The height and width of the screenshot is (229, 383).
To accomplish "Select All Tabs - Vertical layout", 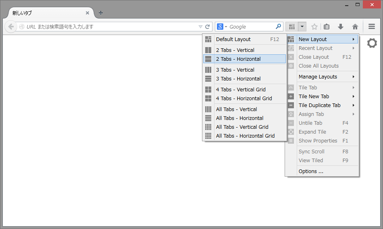I will pyautogui.click(x=245, y=109).
